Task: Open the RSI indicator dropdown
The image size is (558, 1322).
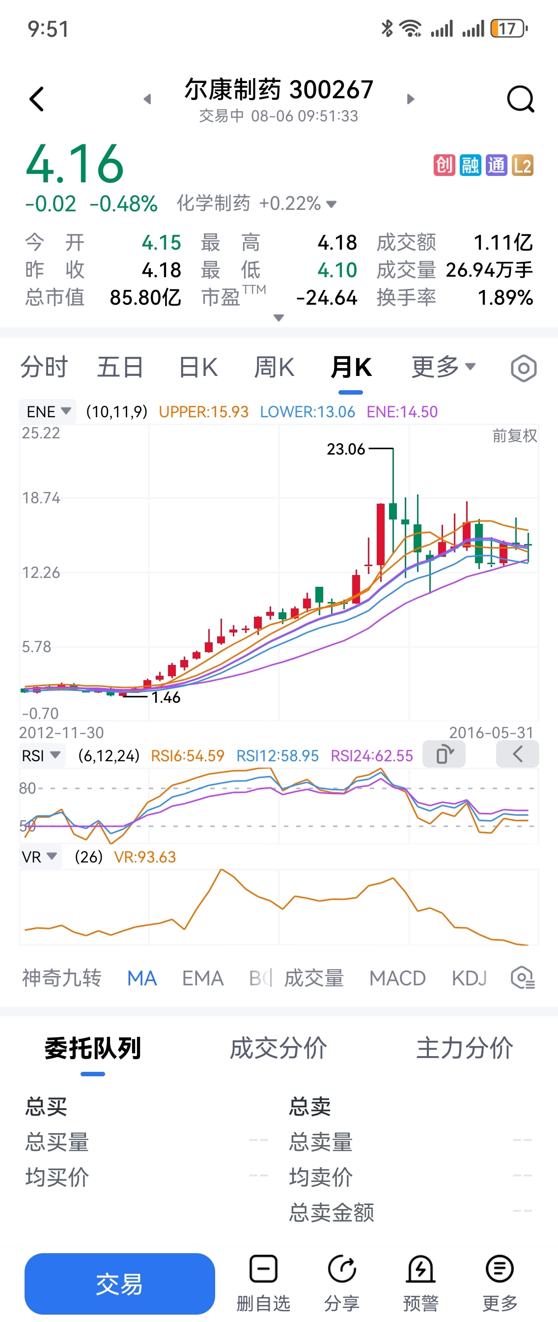Action: point(42,756)
